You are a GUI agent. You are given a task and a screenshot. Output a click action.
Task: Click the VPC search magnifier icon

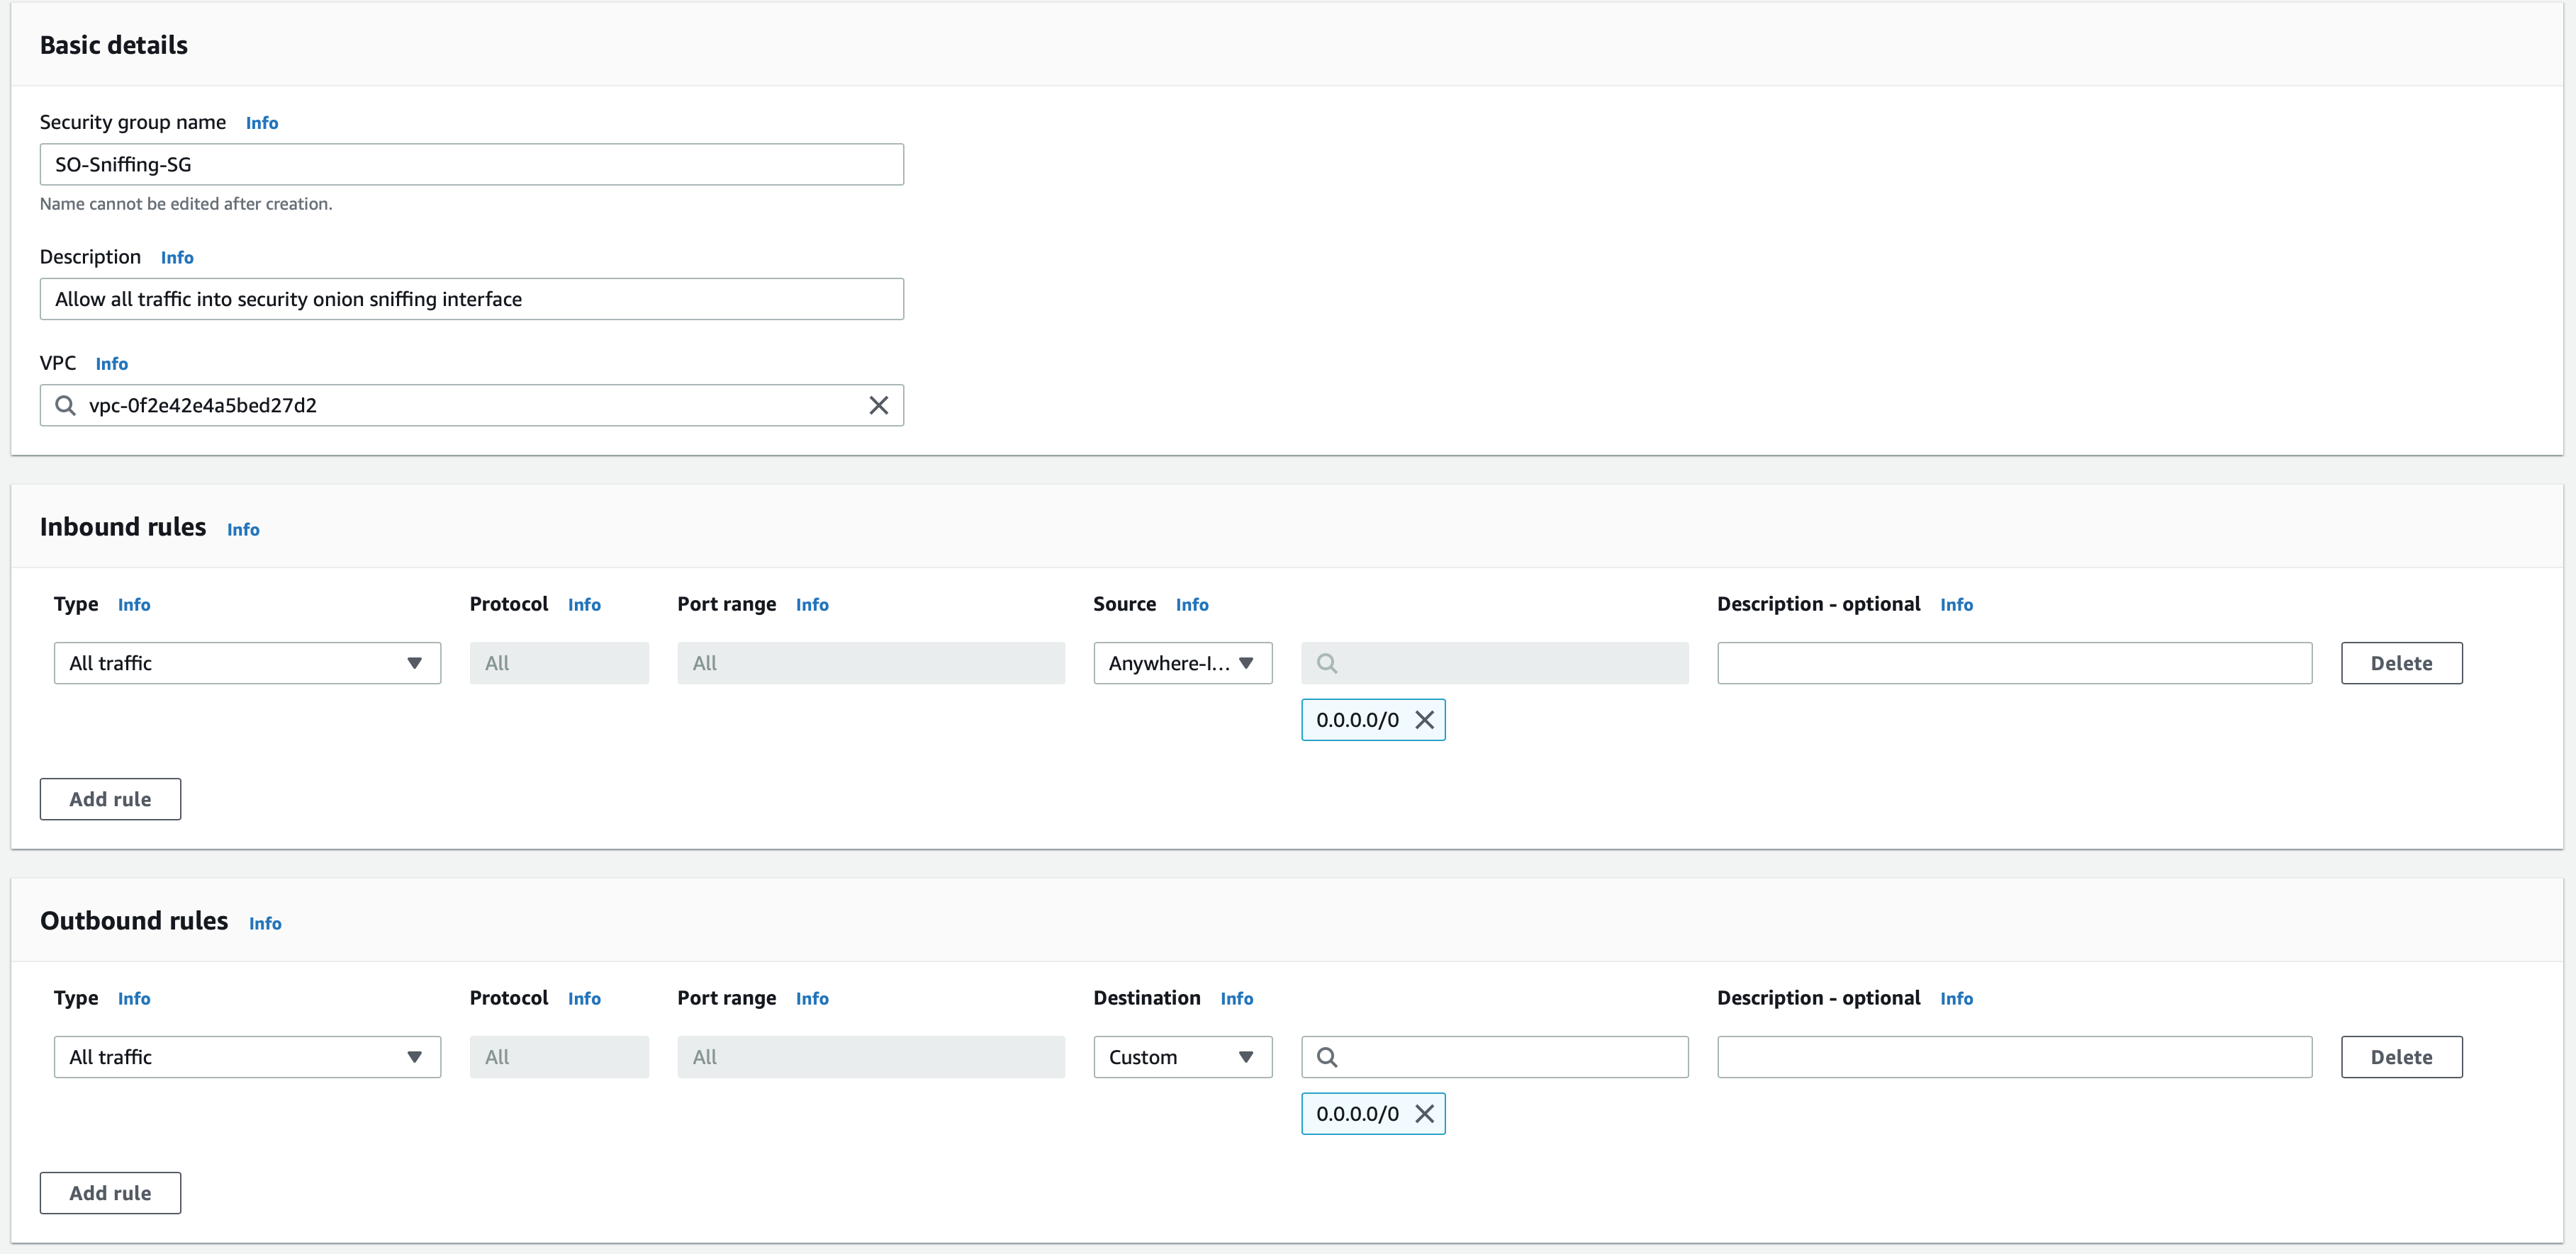tap(65, 406)
